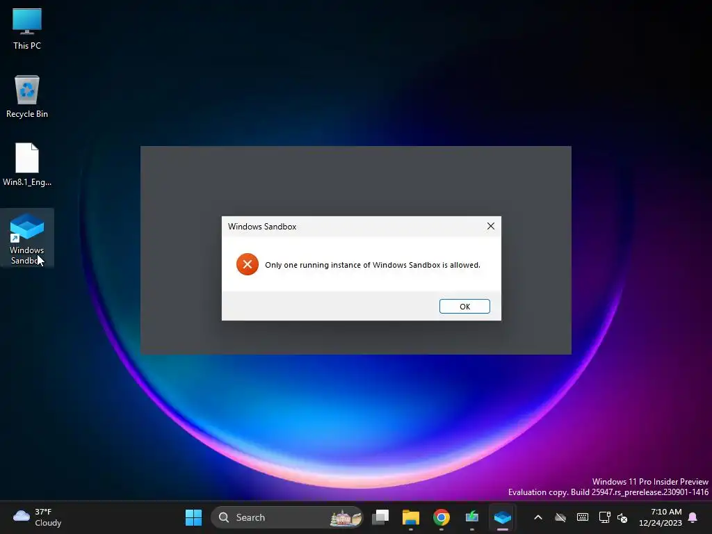The width and height of the screenshot is (712, 534).
Task: Select the Windows Sandbox desktop shortcut
Action: coord(27,238)
